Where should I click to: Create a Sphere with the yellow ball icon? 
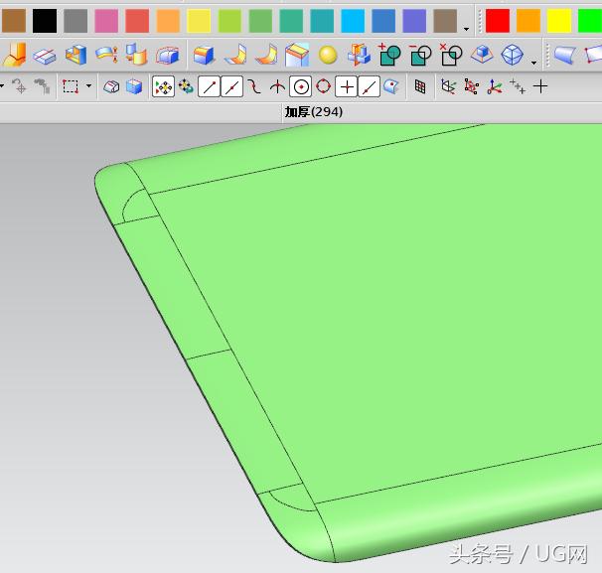pos(328,56)
